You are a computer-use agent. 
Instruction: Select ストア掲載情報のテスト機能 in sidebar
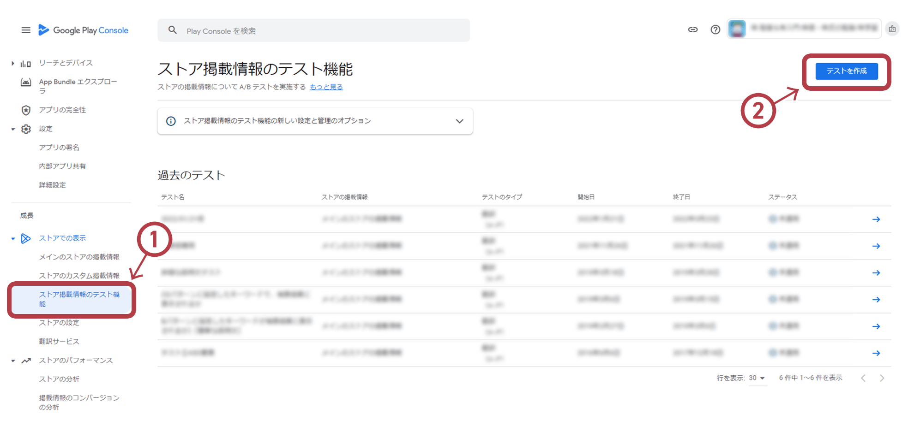79,299
